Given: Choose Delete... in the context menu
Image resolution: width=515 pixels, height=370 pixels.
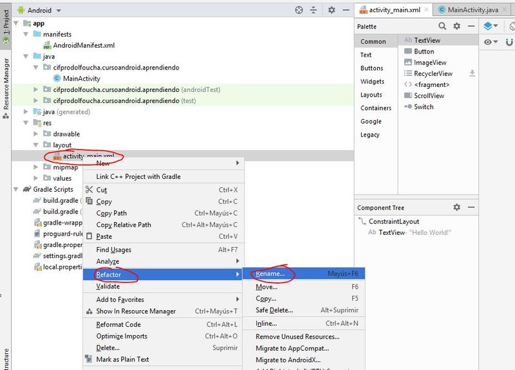Looking at the screenshot, I should (x=163, y=347).
